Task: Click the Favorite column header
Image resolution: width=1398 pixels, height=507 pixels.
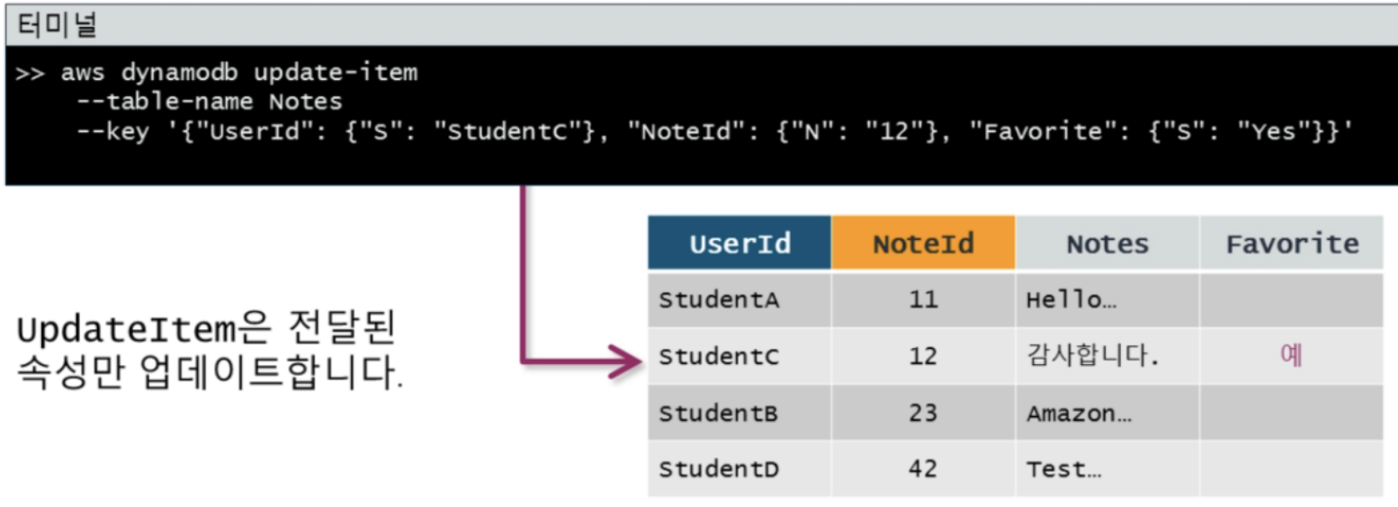Action: [1292, 243]
